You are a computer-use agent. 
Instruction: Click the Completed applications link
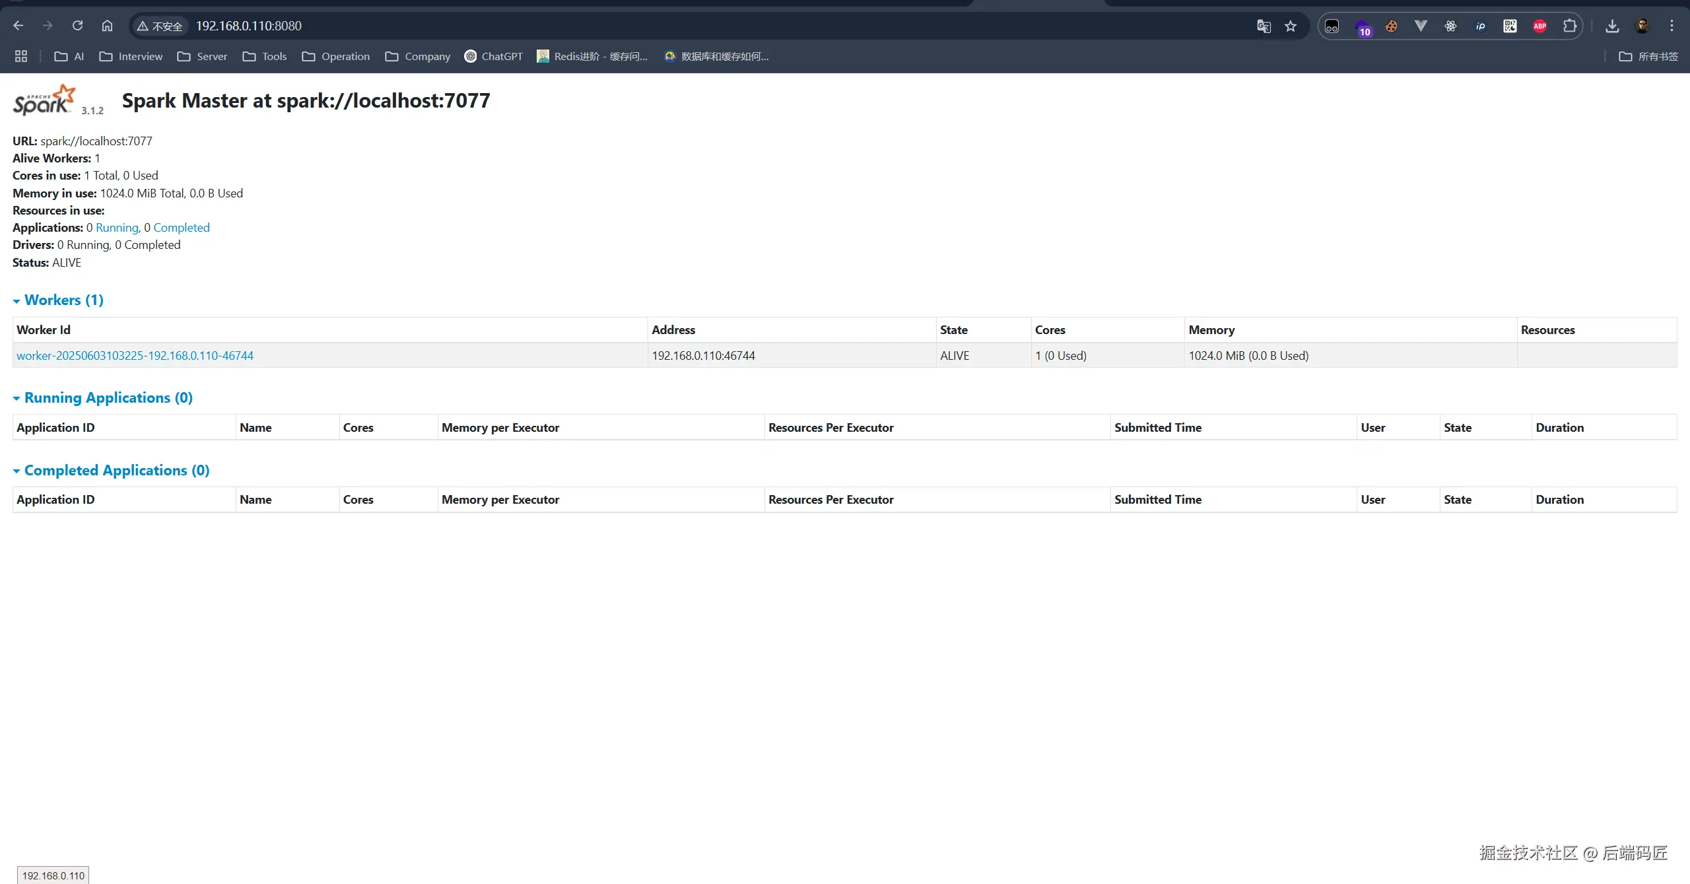(x=181, y=228)
